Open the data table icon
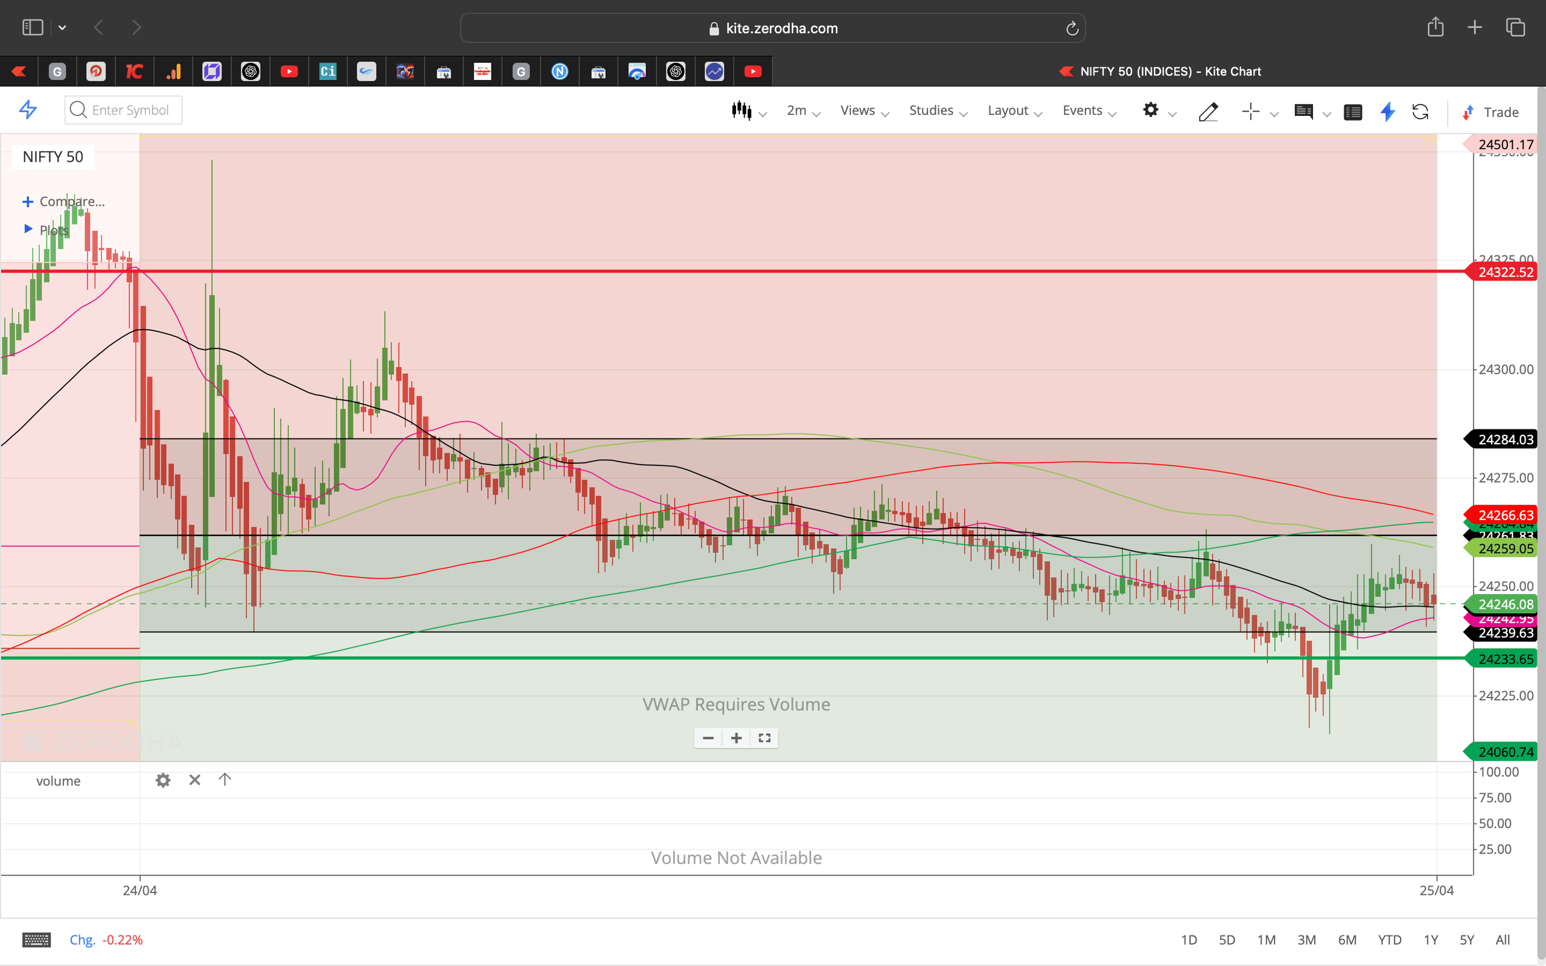The height and width of the screenshot is (966, 1546). tap(1353, 112)
